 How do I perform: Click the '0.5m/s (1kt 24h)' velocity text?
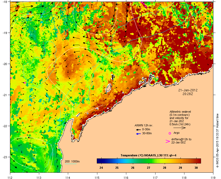click(180, 125)
